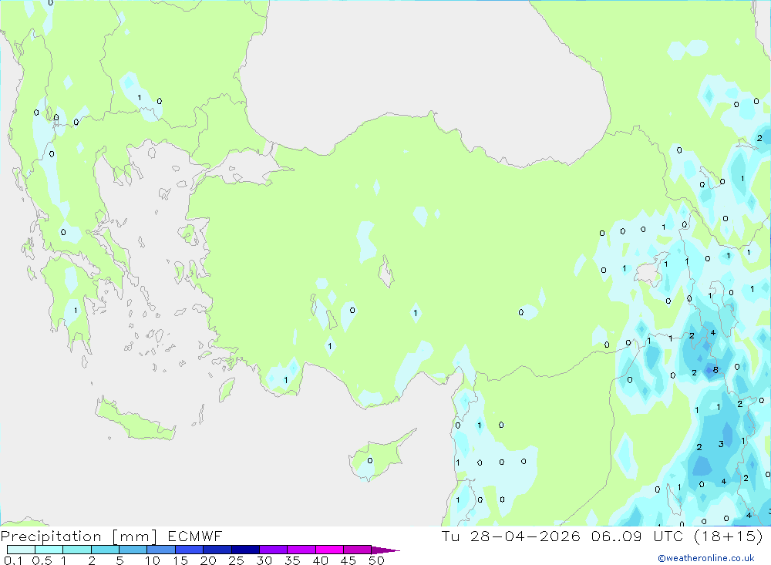This screenshot has width=771, height=565.
Task: Click the legend label '30'
Action: (x=264, y=560)
